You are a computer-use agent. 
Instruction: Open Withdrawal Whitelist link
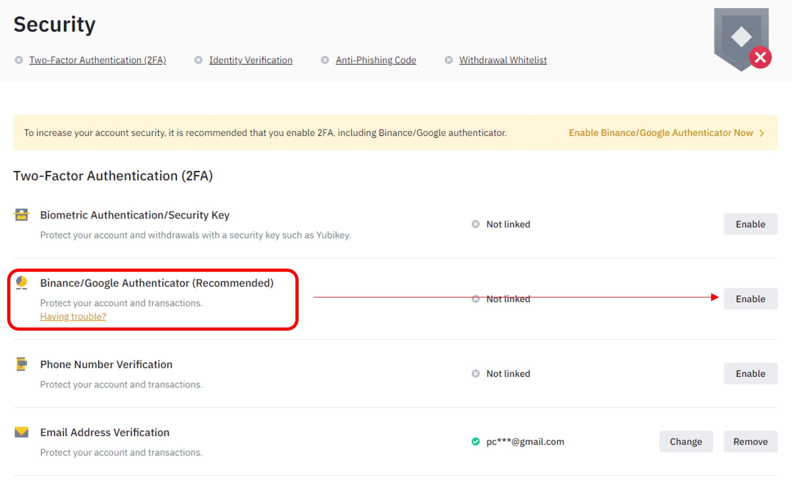pyautogui.click(x=502, y=60)
